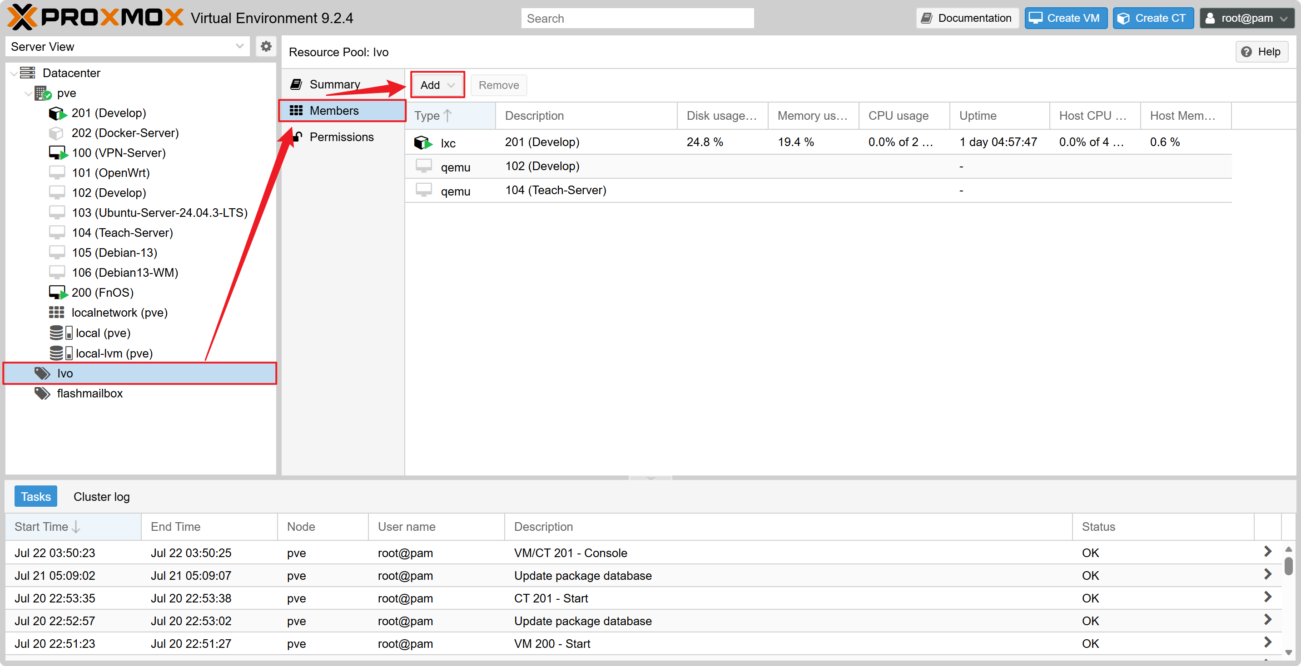Screen dimensions: 1301x666
Task: Sort members by Uptime column
Action: coord(1000,116)
